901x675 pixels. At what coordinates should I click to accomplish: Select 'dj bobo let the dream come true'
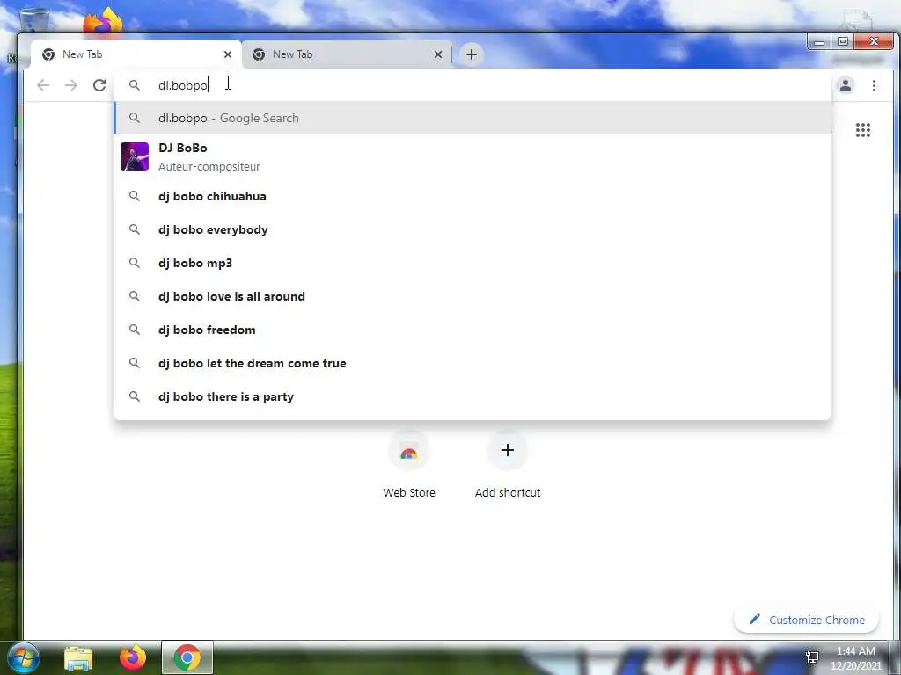(472, 363)
